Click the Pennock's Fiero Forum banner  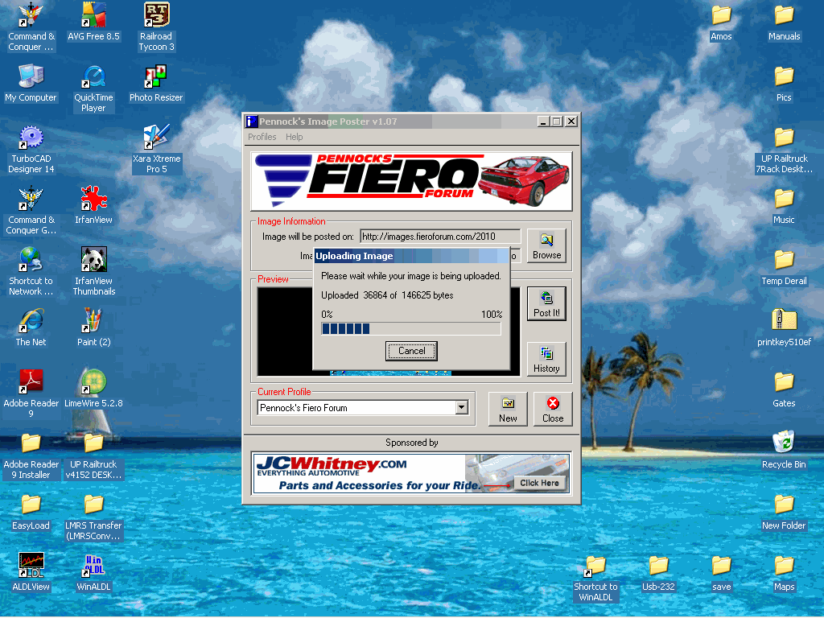pos(411,181)
